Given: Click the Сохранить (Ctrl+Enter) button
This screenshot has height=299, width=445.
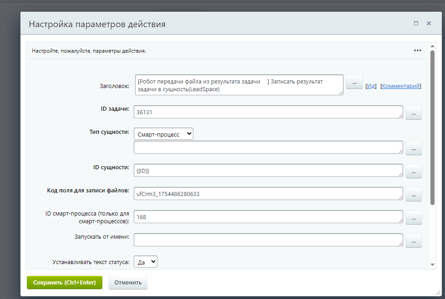Looking at the screenshot, I should tap(65, 282).
